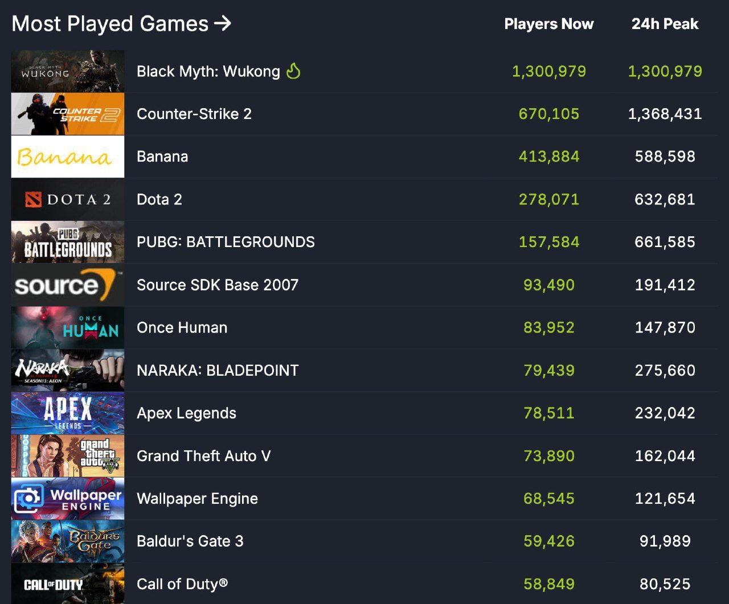729x604 pixels.
Task: Click the yellow Banana game logo
Action: pos(68,157)
